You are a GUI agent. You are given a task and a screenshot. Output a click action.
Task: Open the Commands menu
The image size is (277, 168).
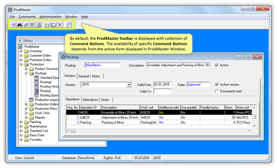pos(27,17)
